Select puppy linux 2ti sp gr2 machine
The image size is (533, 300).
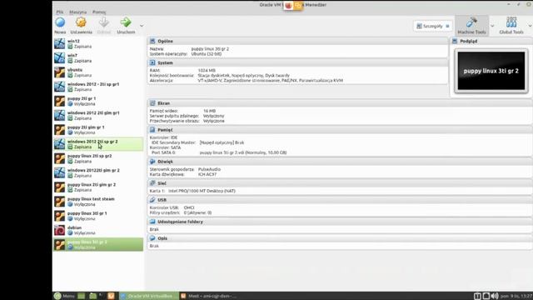pyautogui.click(x=98, y=158)
